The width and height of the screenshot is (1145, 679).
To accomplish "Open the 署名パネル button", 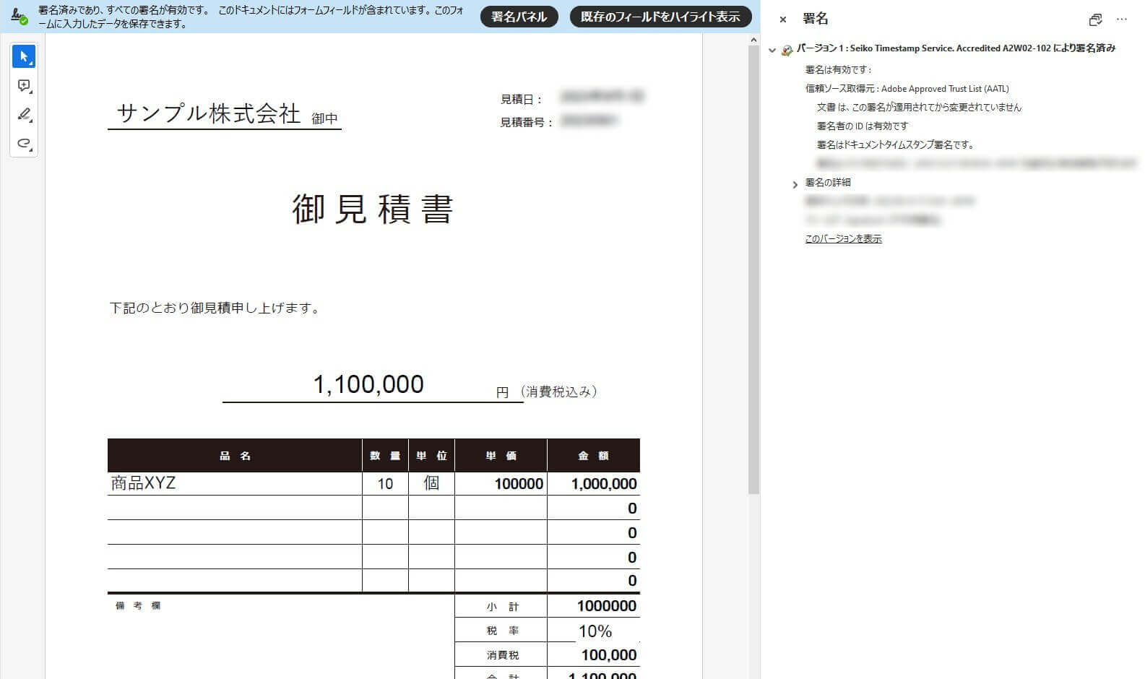I will tap(519, 17).
